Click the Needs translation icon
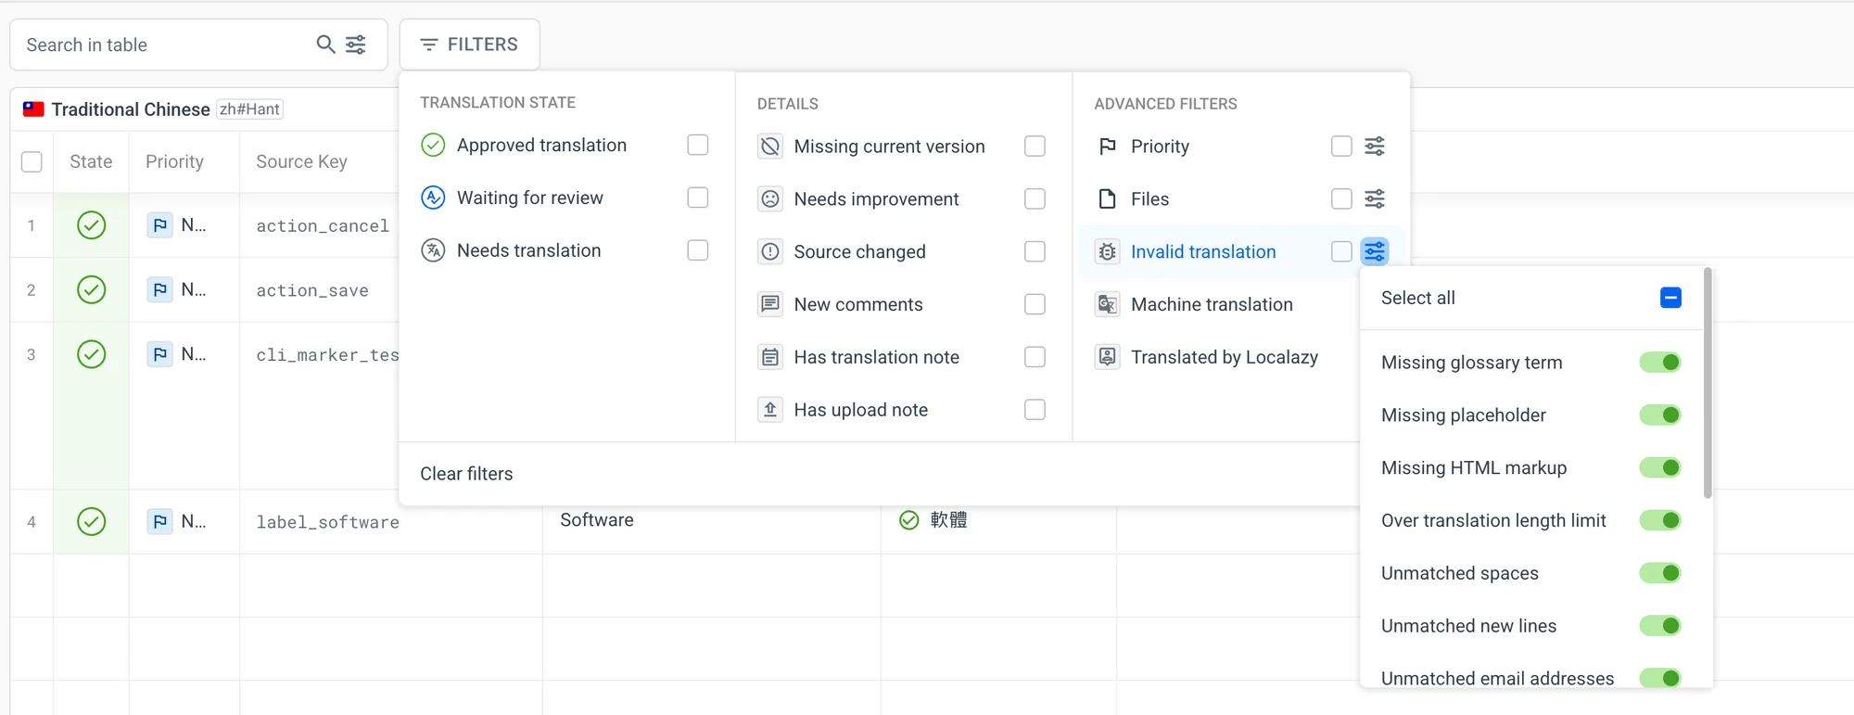This screenshot has height=715, width=1854. click(x=433, y=250)
